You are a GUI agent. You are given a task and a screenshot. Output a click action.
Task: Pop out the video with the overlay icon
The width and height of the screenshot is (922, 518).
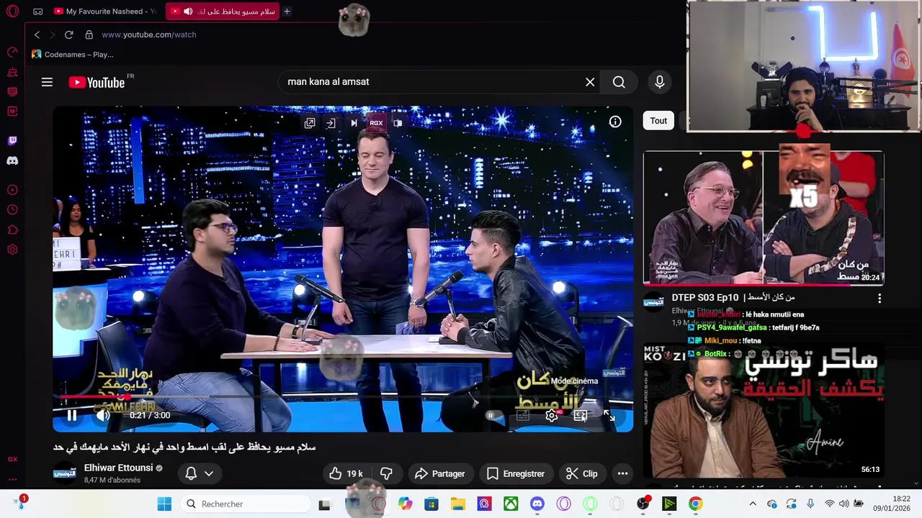(310, 123)
